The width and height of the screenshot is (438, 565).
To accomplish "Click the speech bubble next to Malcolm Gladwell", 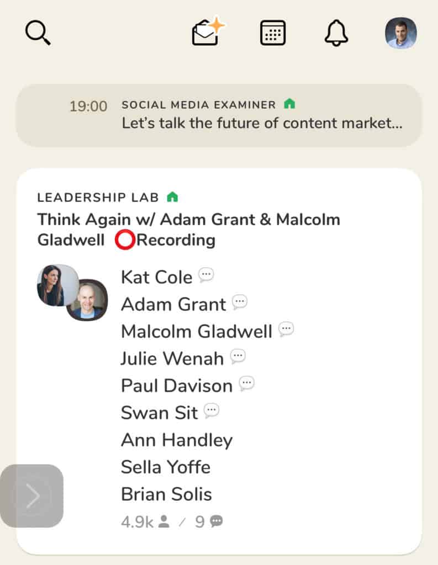I will (x=286, y=329).
